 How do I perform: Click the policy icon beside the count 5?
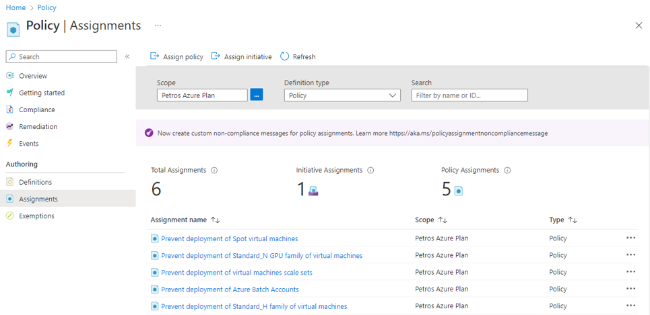pyautogui.click(x=459, y=191)
